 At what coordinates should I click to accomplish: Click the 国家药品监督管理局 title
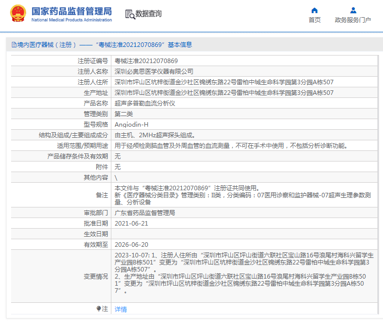[x=72, y=11]
